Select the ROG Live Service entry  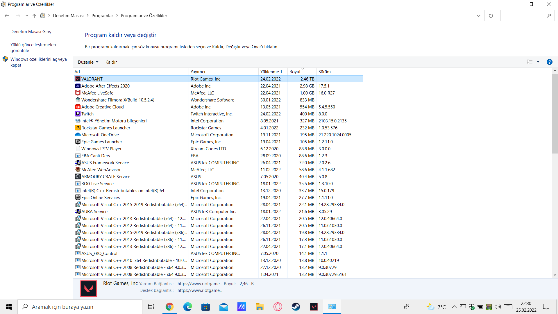coord(219,183)
